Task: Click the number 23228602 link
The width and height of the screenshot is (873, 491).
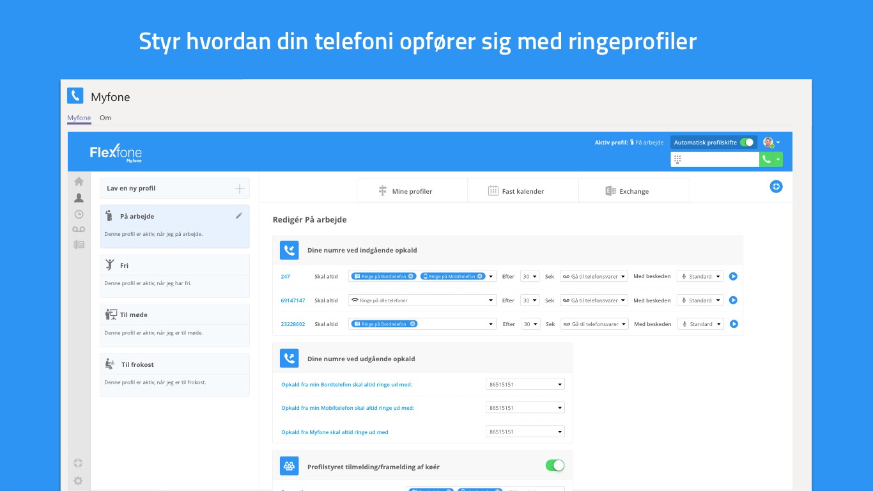Action: 293,323
